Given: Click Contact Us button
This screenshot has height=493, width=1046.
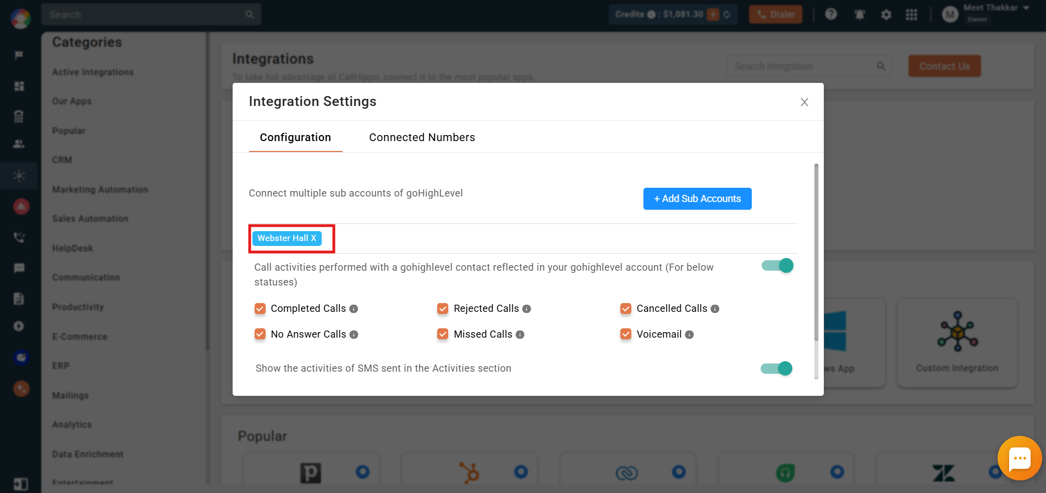Looking at the screenshot, I should [944, 66].
